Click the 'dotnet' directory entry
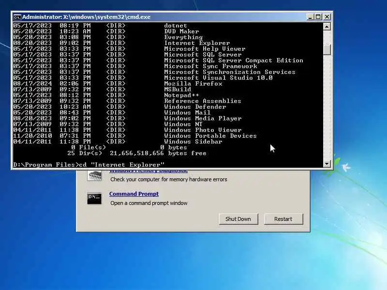The height and width of the screenshot is (290, 387). pyautogui.click(x=176, y=26)
